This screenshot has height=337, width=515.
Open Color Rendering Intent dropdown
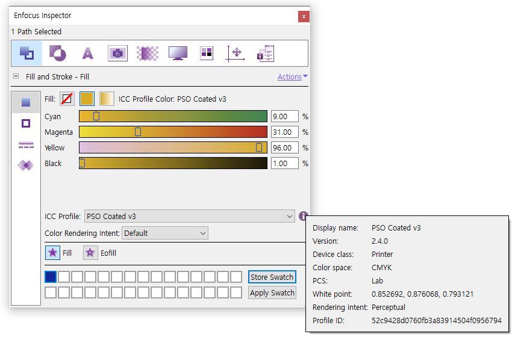[x=165, y=233]
